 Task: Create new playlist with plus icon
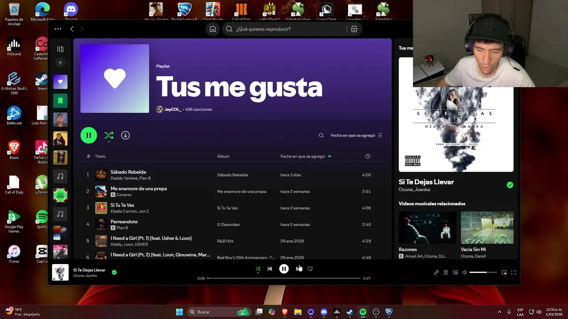coord(60,63)
